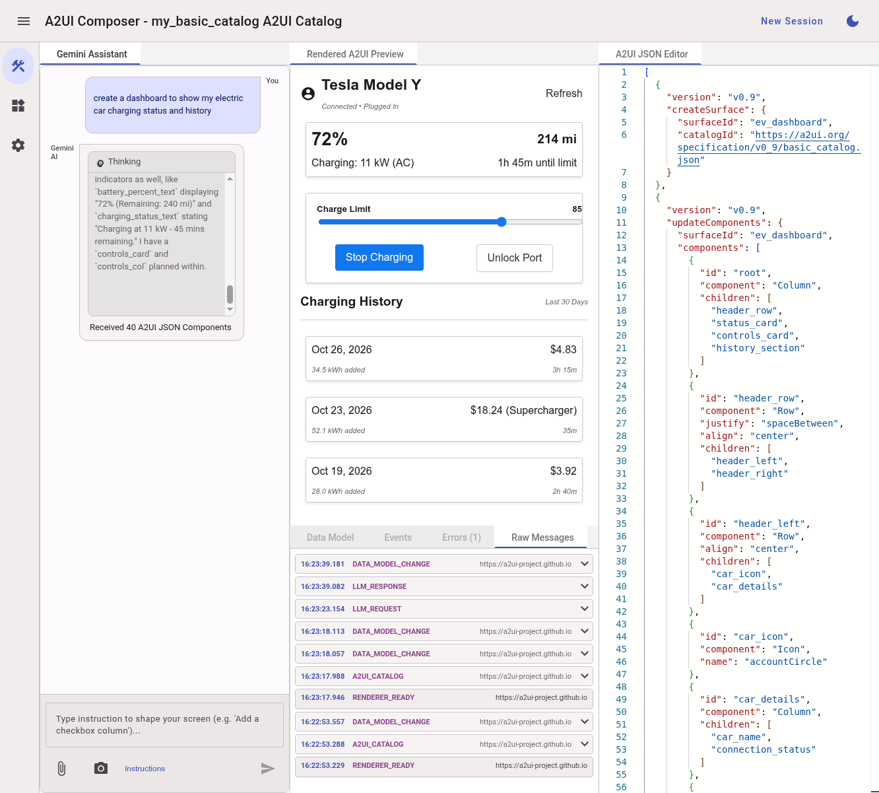Image resolution: width=879 pixels, height=793 pixels.
Task: Switch to A2UI JSON Editor tab
Action: [x=651, y=54]
